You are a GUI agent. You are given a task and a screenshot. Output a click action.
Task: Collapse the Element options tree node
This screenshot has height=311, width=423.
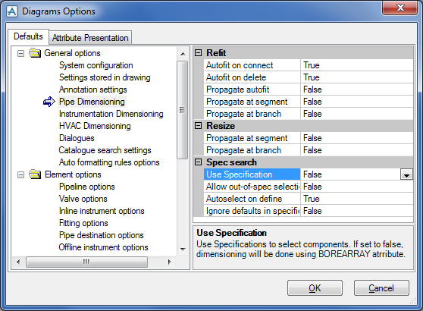tap(20, 175)
